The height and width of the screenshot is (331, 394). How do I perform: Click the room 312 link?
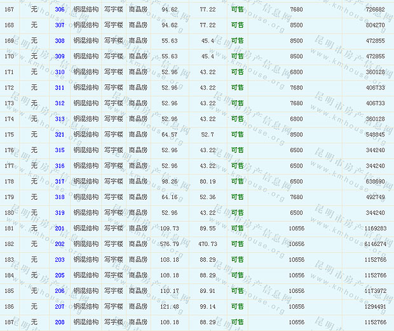[x=60, y=103]
